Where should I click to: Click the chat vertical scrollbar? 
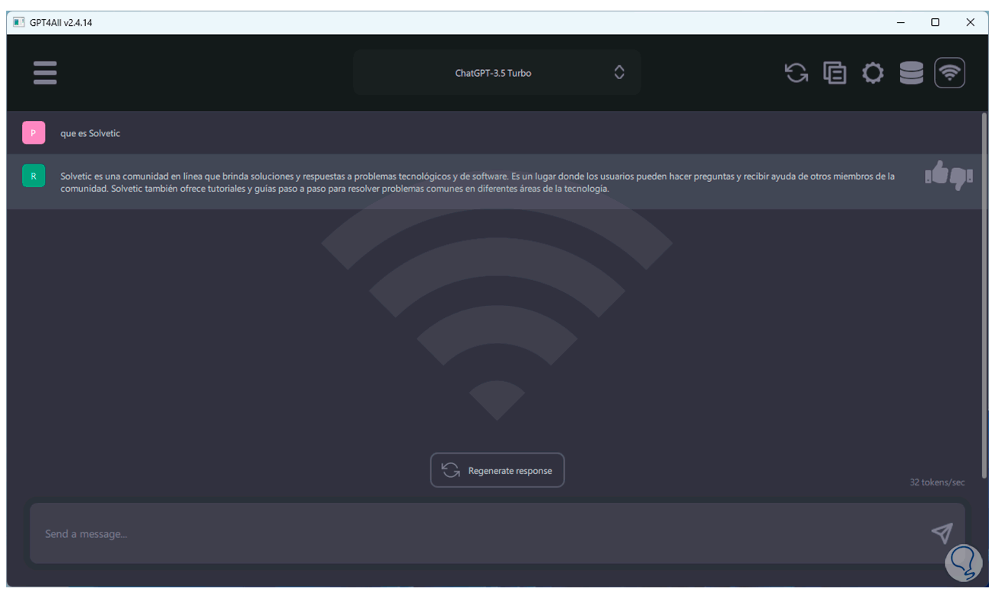985,295
